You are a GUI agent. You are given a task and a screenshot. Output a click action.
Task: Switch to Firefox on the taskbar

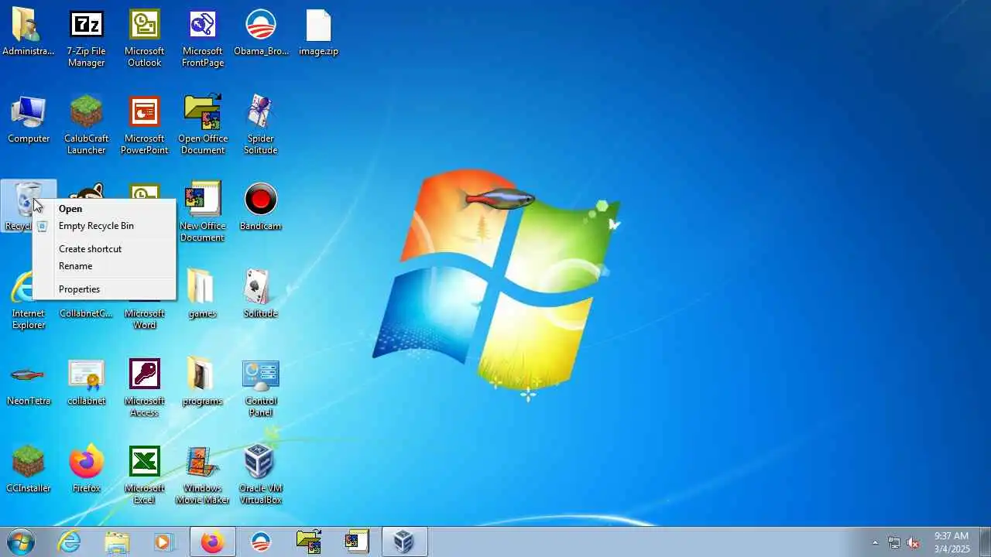click(x=212, y=542)
